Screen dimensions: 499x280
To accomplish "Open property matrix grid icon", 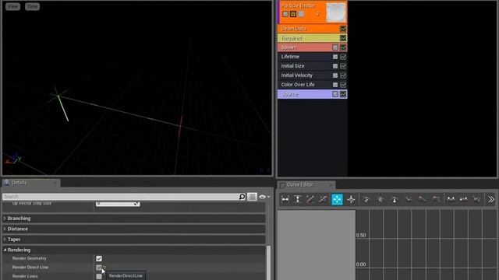I will 252,197.
